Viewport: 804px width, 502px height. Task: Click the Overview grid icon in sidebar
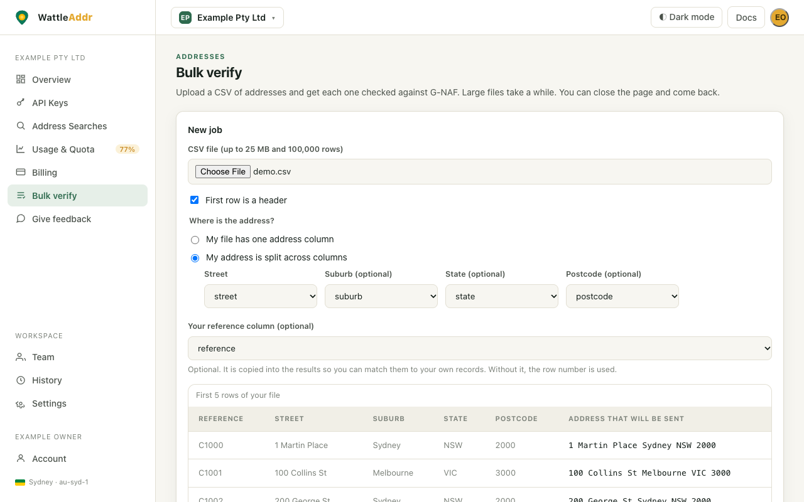tap(21, 80)
